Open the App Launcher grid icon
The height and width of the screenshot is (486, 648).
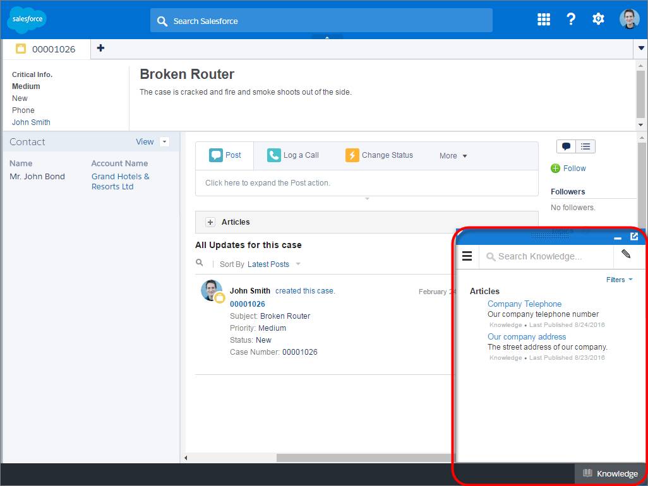tap(543, 19)
